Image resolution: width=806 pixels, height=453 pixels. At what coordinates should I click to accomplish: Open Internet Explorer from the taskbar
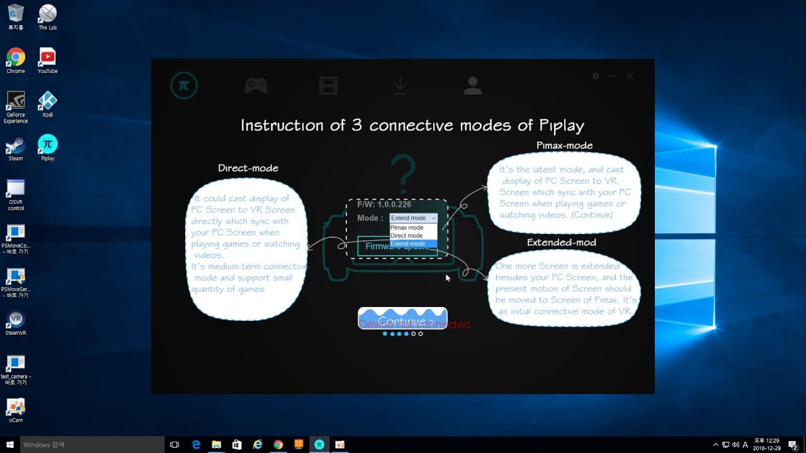point(258,445)
